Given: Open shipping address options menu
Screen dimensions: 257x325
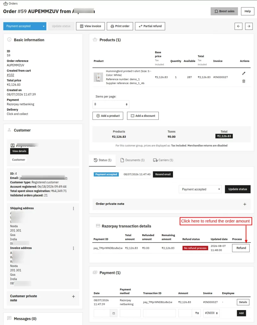Looking at the screenshot, I should point(73,209).
